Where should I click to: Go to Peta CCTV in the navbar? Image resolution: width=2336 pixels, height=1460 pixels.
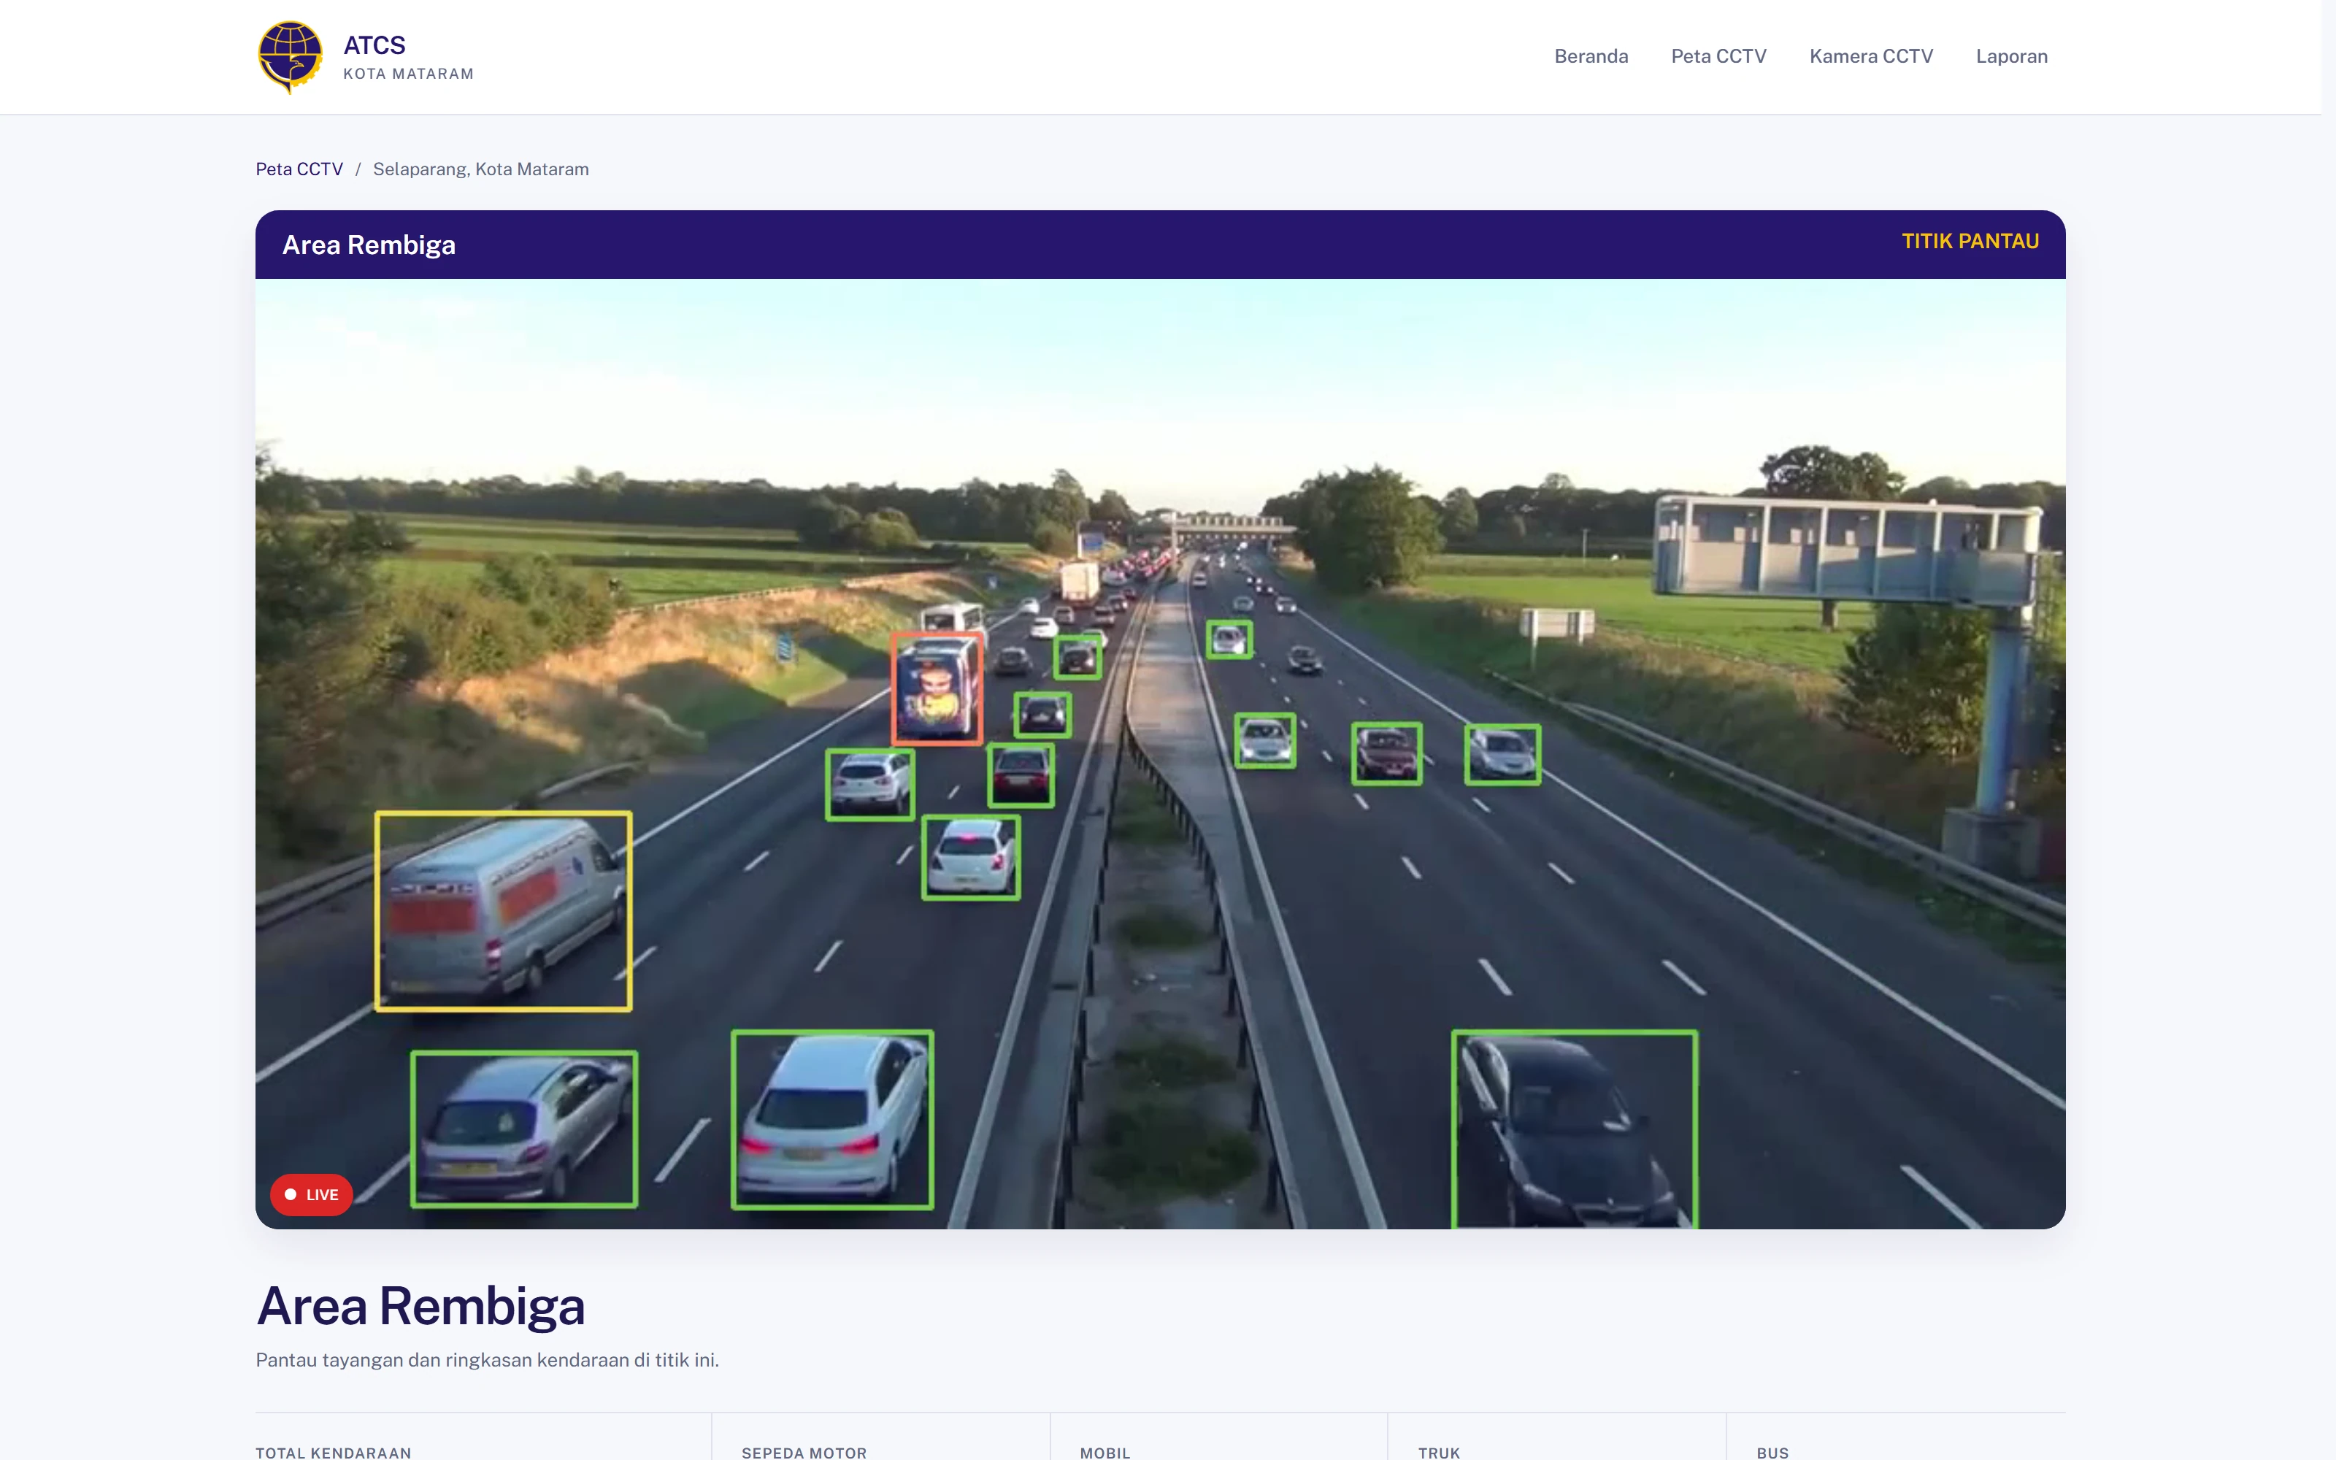1718,56
